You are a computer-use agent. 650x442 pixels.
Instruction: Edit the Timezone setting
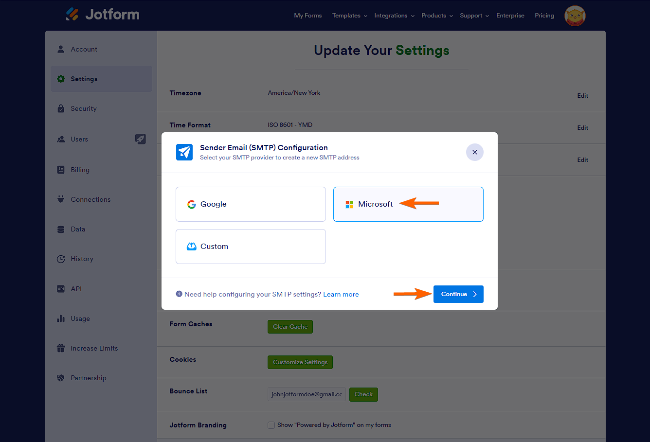[583, 96]
